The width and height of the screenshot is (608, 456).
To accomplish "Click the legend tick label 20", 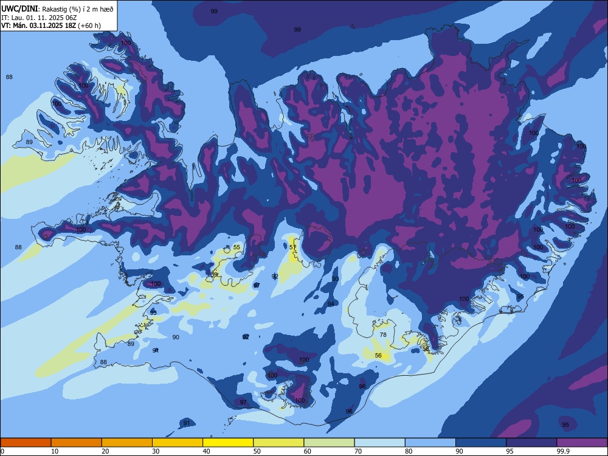I will (x=105, y=451).
